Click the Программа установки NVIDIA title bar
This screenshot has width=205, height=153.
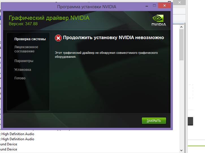click(87, 7)
